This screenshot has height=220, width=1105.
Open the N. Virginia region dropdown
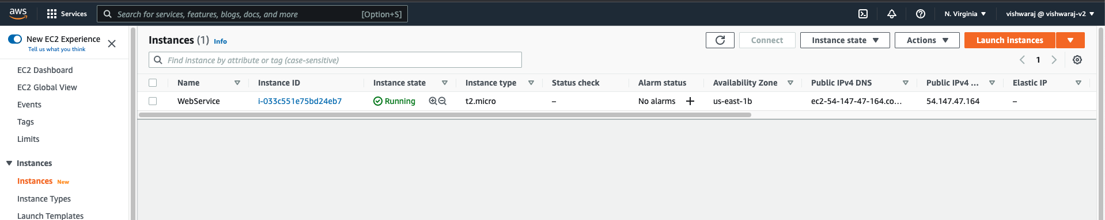(x=965, y=14)
